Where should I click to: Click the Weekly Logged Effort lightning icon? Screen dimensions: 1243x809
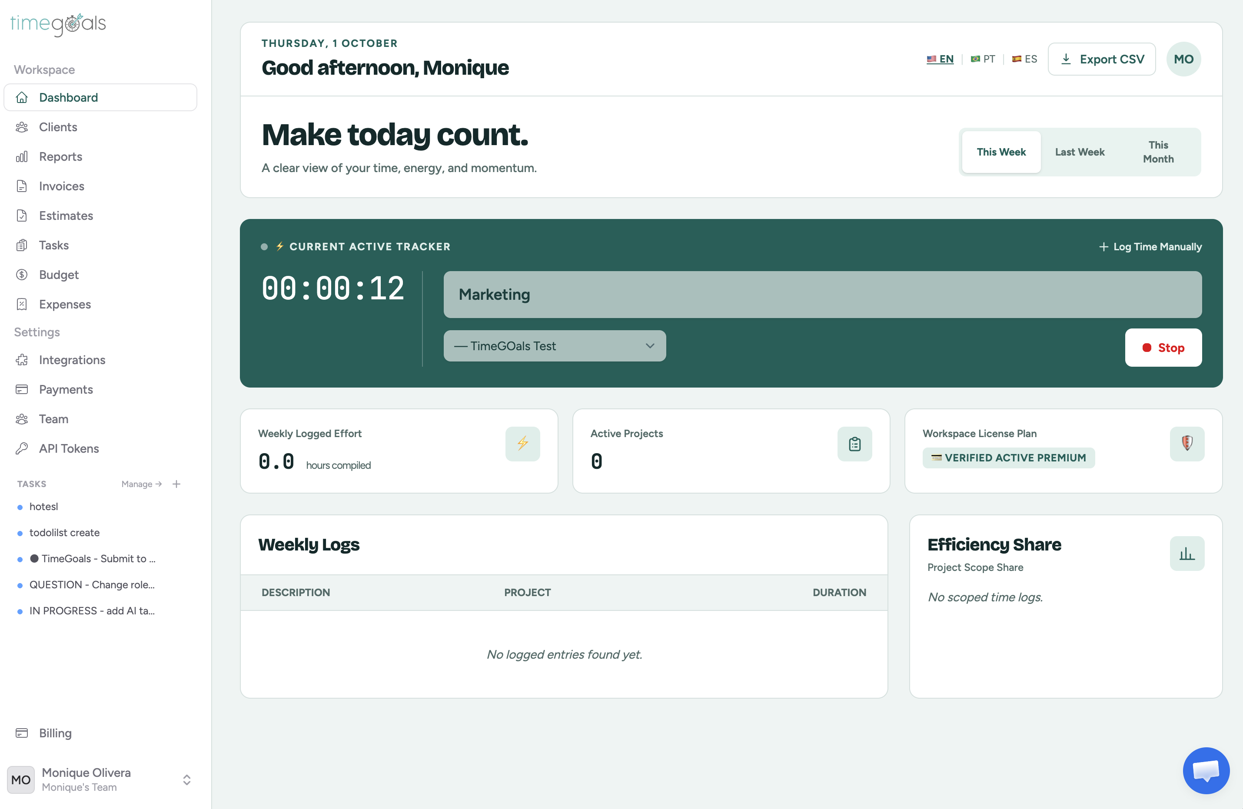(x=522, y=444)
